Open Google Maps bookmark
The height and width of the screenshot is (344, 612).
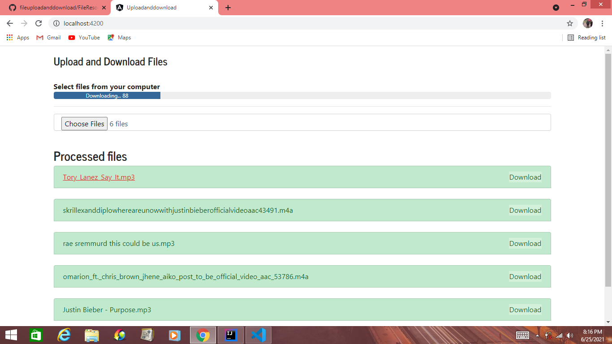(119, 38)
